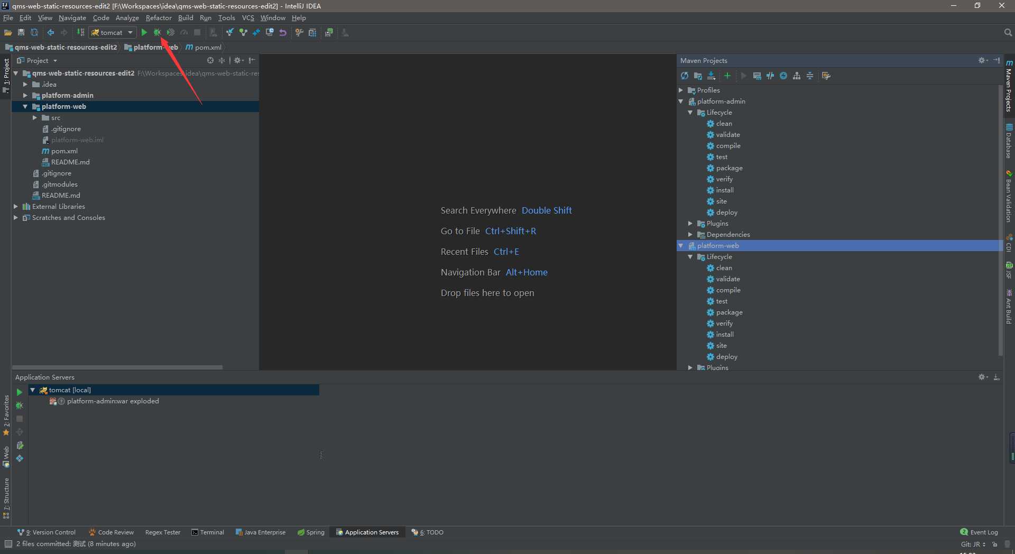Open Database side tool tab
The width and height of the screenshot is (1015, 554).
coord(1009,141)
